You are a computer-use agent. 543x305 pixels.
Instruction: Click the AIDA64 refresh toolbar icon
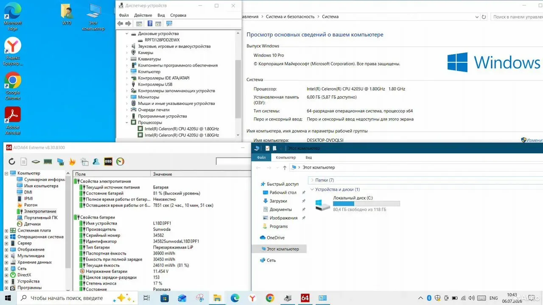(12, 161)
